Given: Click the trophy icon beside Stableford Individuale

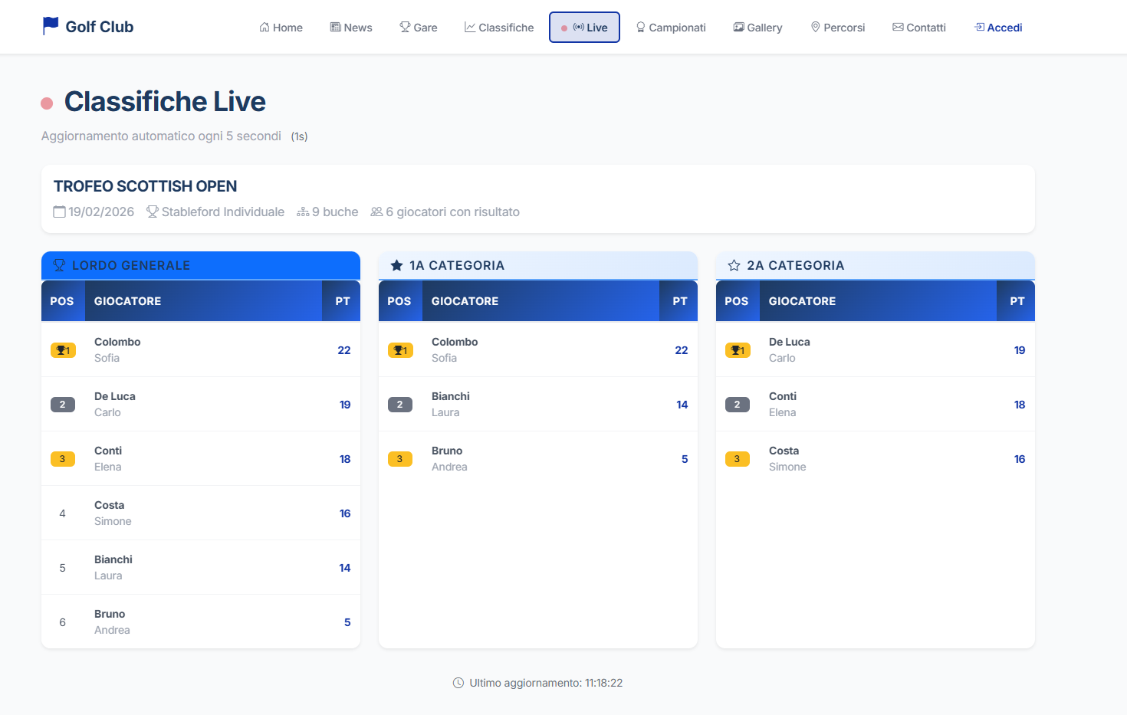Looking at the screenshot, I should click(152, 212).
